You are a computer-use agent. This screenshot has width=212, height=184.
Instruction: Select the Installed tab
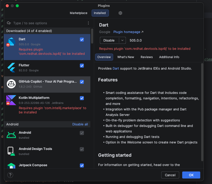[x=100, y=13]
